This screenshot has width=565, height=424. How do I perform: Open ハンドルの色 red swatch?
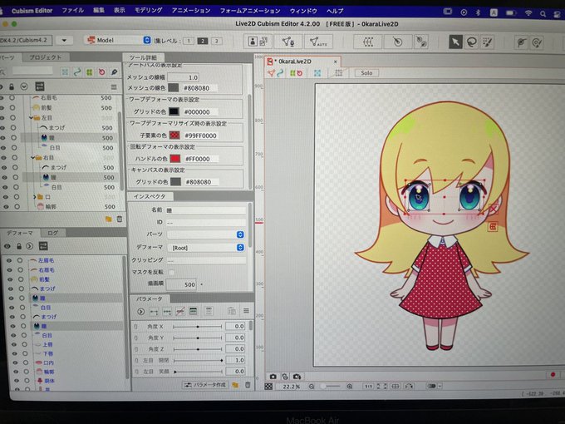point(175,158)
